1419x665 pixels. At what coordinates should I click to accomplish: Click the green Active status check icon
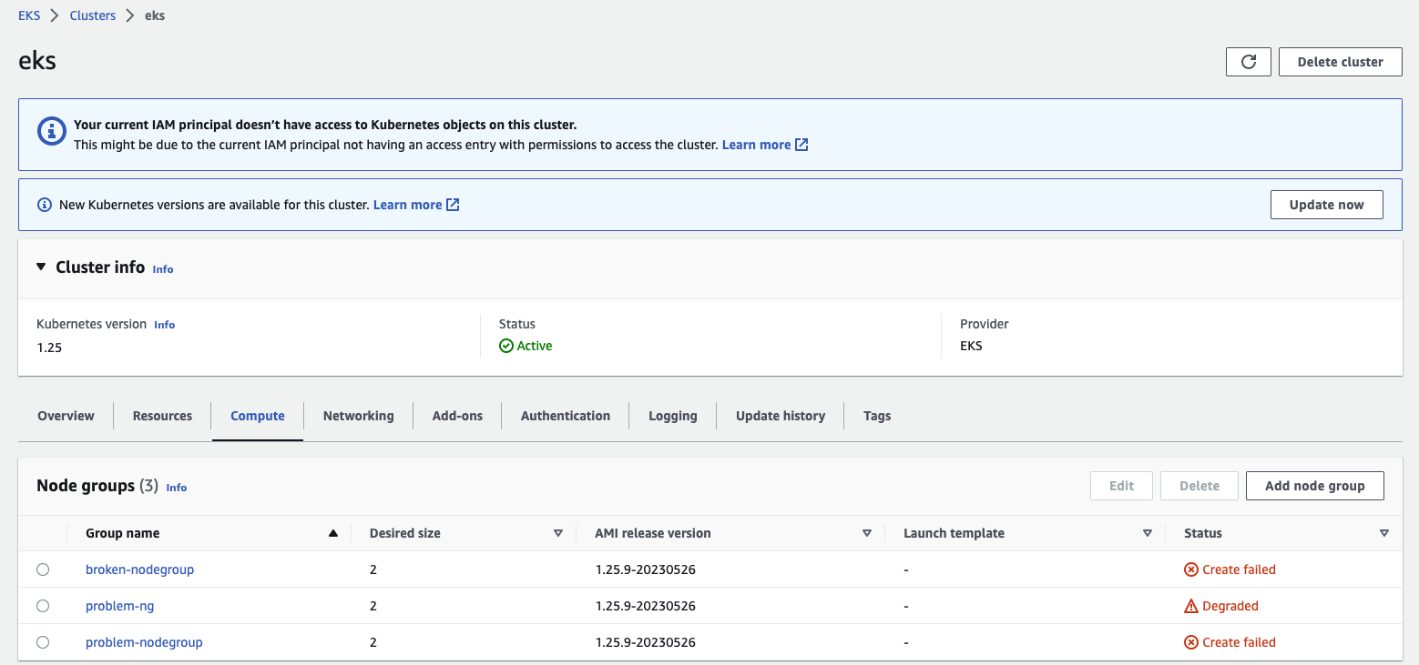pos(505,346)
